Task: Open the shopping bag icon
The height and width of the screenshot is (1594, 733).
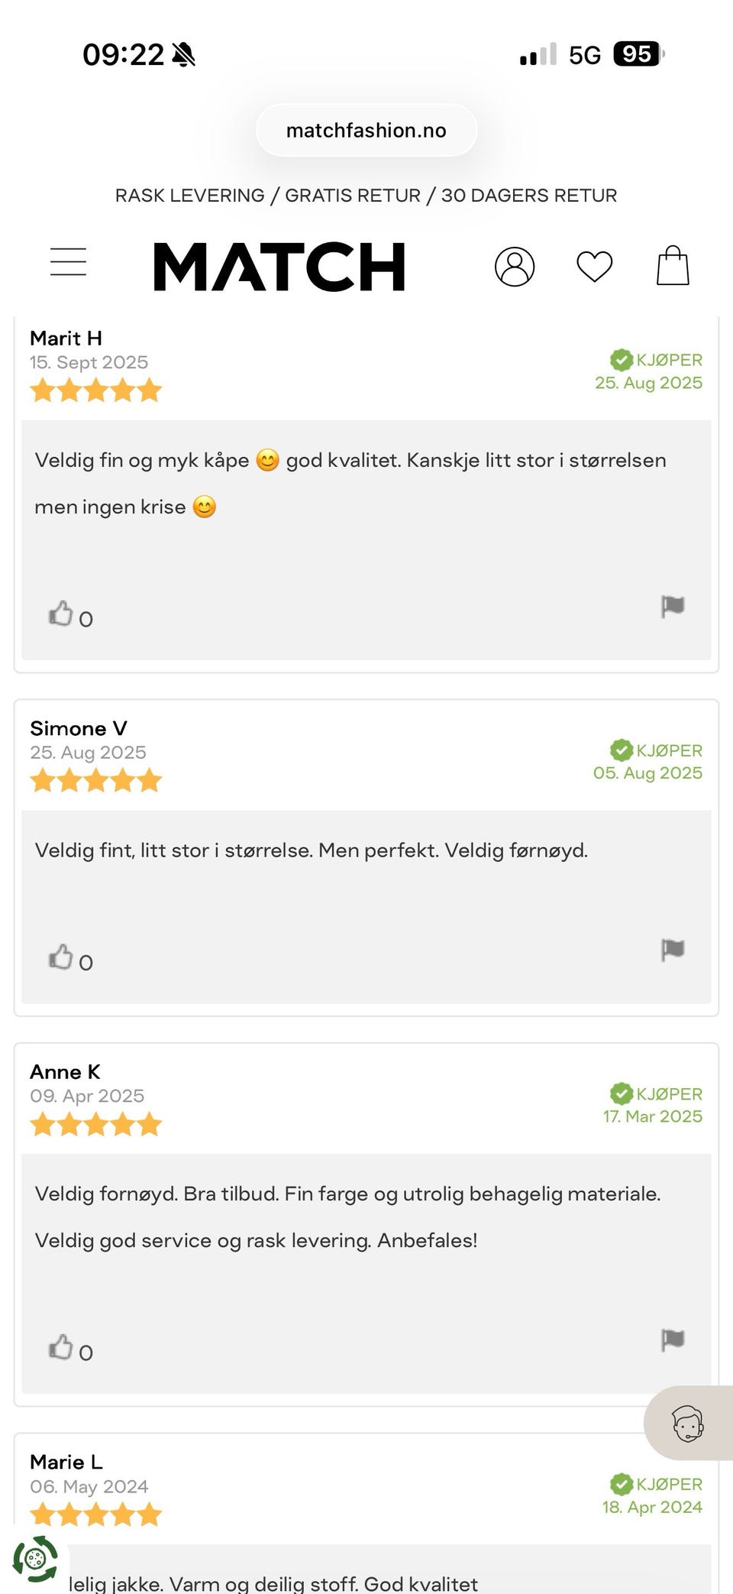Action: pyautogui.click(x=673, y=265)
